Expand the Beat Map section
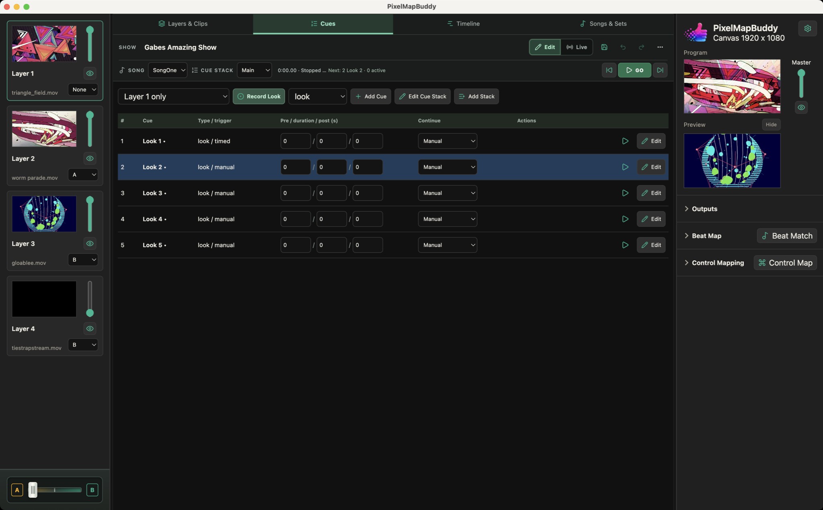This screenshot has height=510, width=823. click(x=703, y=236)
